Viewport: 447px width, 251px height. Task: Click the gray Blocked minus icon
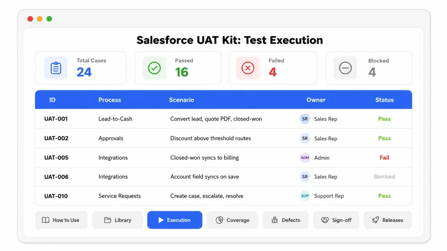345,68
